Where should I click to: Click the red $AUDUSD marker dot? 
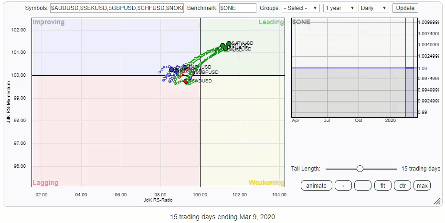point(186,81)
